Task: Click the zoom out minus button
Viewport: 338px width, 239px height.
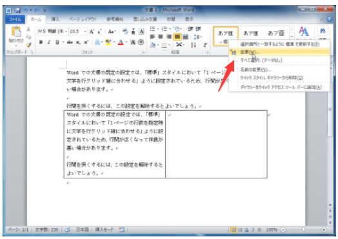Action: pos(283,230)
